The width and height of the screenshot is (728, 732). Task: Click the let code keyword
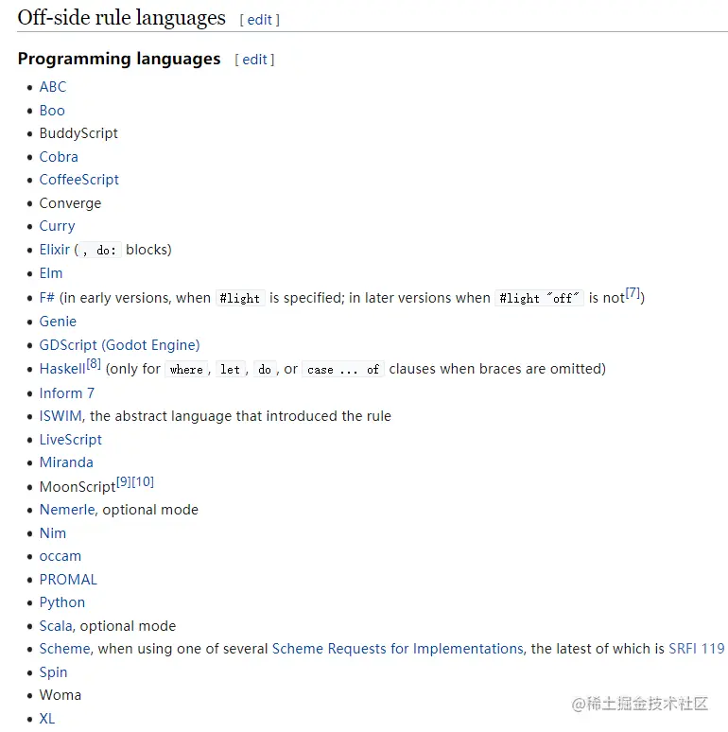tap(230, 370)
